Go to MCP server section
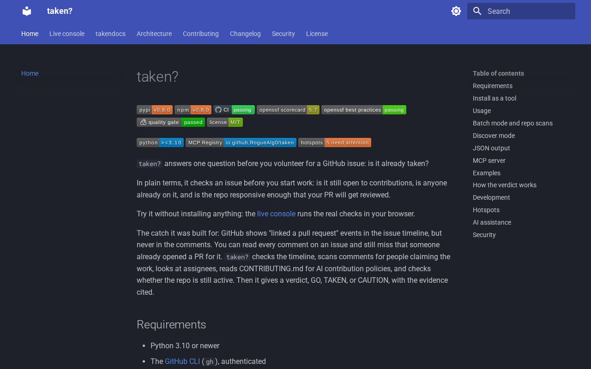The image size is (591, 369). [489, 161]
